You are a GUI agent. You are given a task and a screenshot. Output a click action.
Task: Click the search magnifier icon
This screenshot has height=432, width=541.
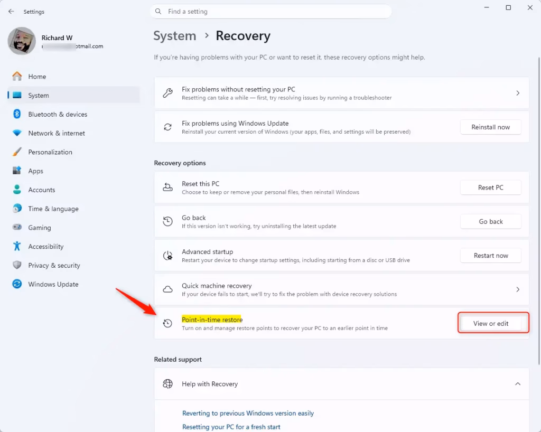pos(158,12)
